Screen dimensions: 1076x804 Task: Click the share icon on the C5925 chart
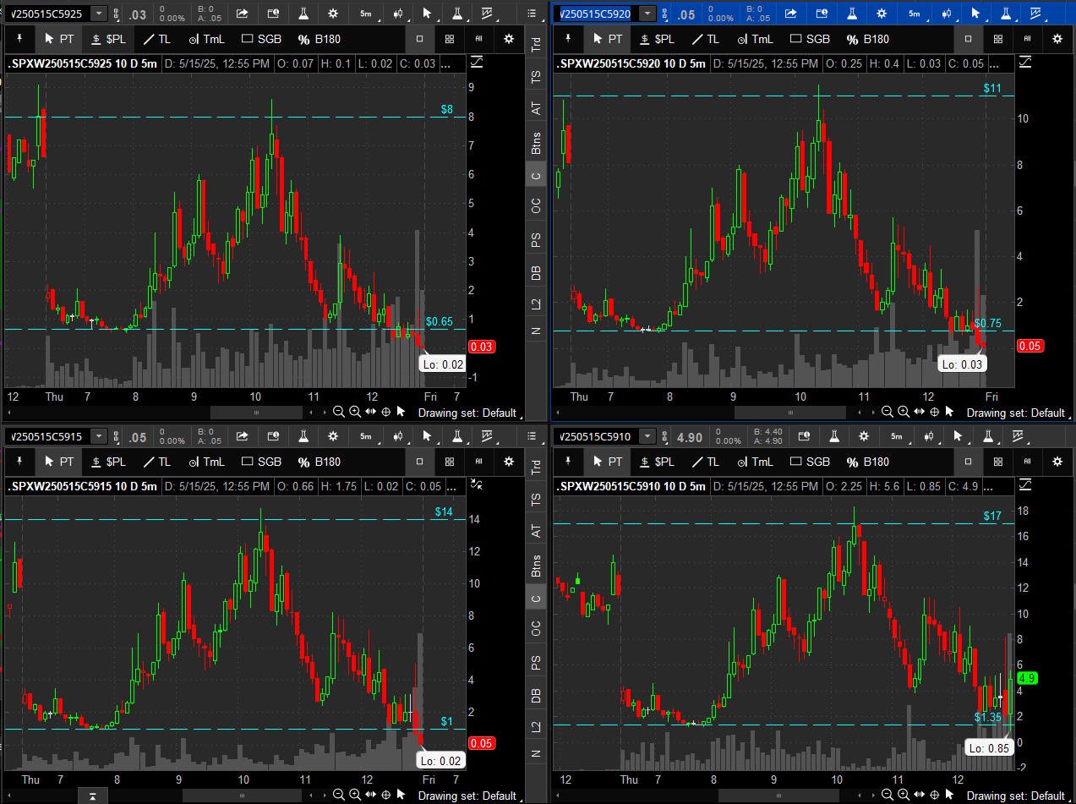(x=243, y=14)
